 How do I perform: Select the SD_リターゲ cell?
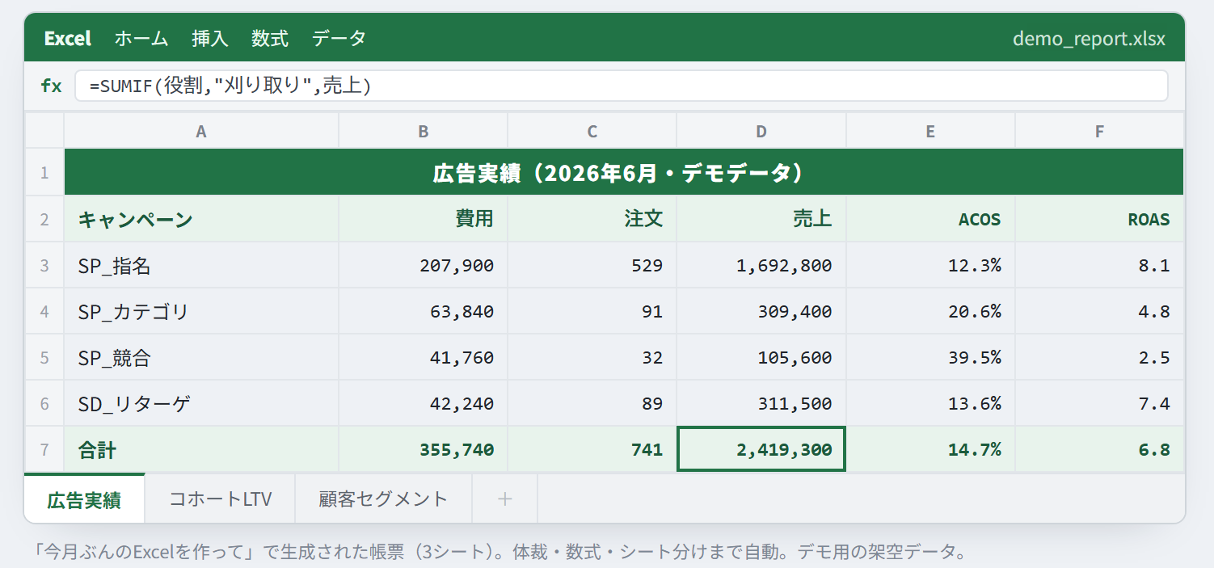coord(201,403)
